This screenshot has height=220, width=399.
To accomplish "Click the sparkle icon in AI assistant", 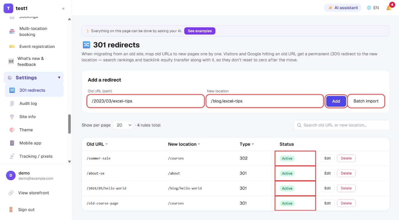I will [330, 8].
